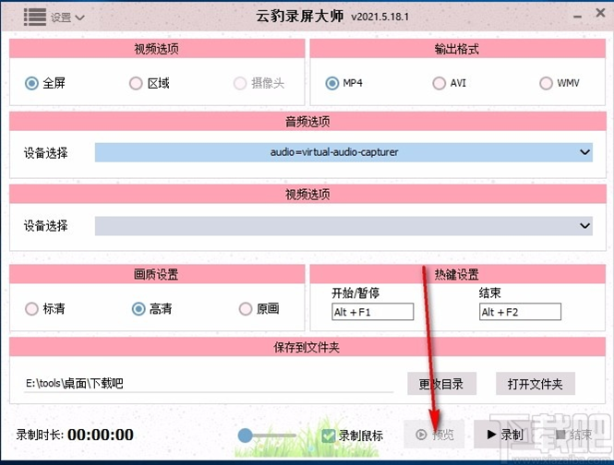This screenshot has height=465, width=614.
Task: Select 原画 quality
Action: pos(259,308)
